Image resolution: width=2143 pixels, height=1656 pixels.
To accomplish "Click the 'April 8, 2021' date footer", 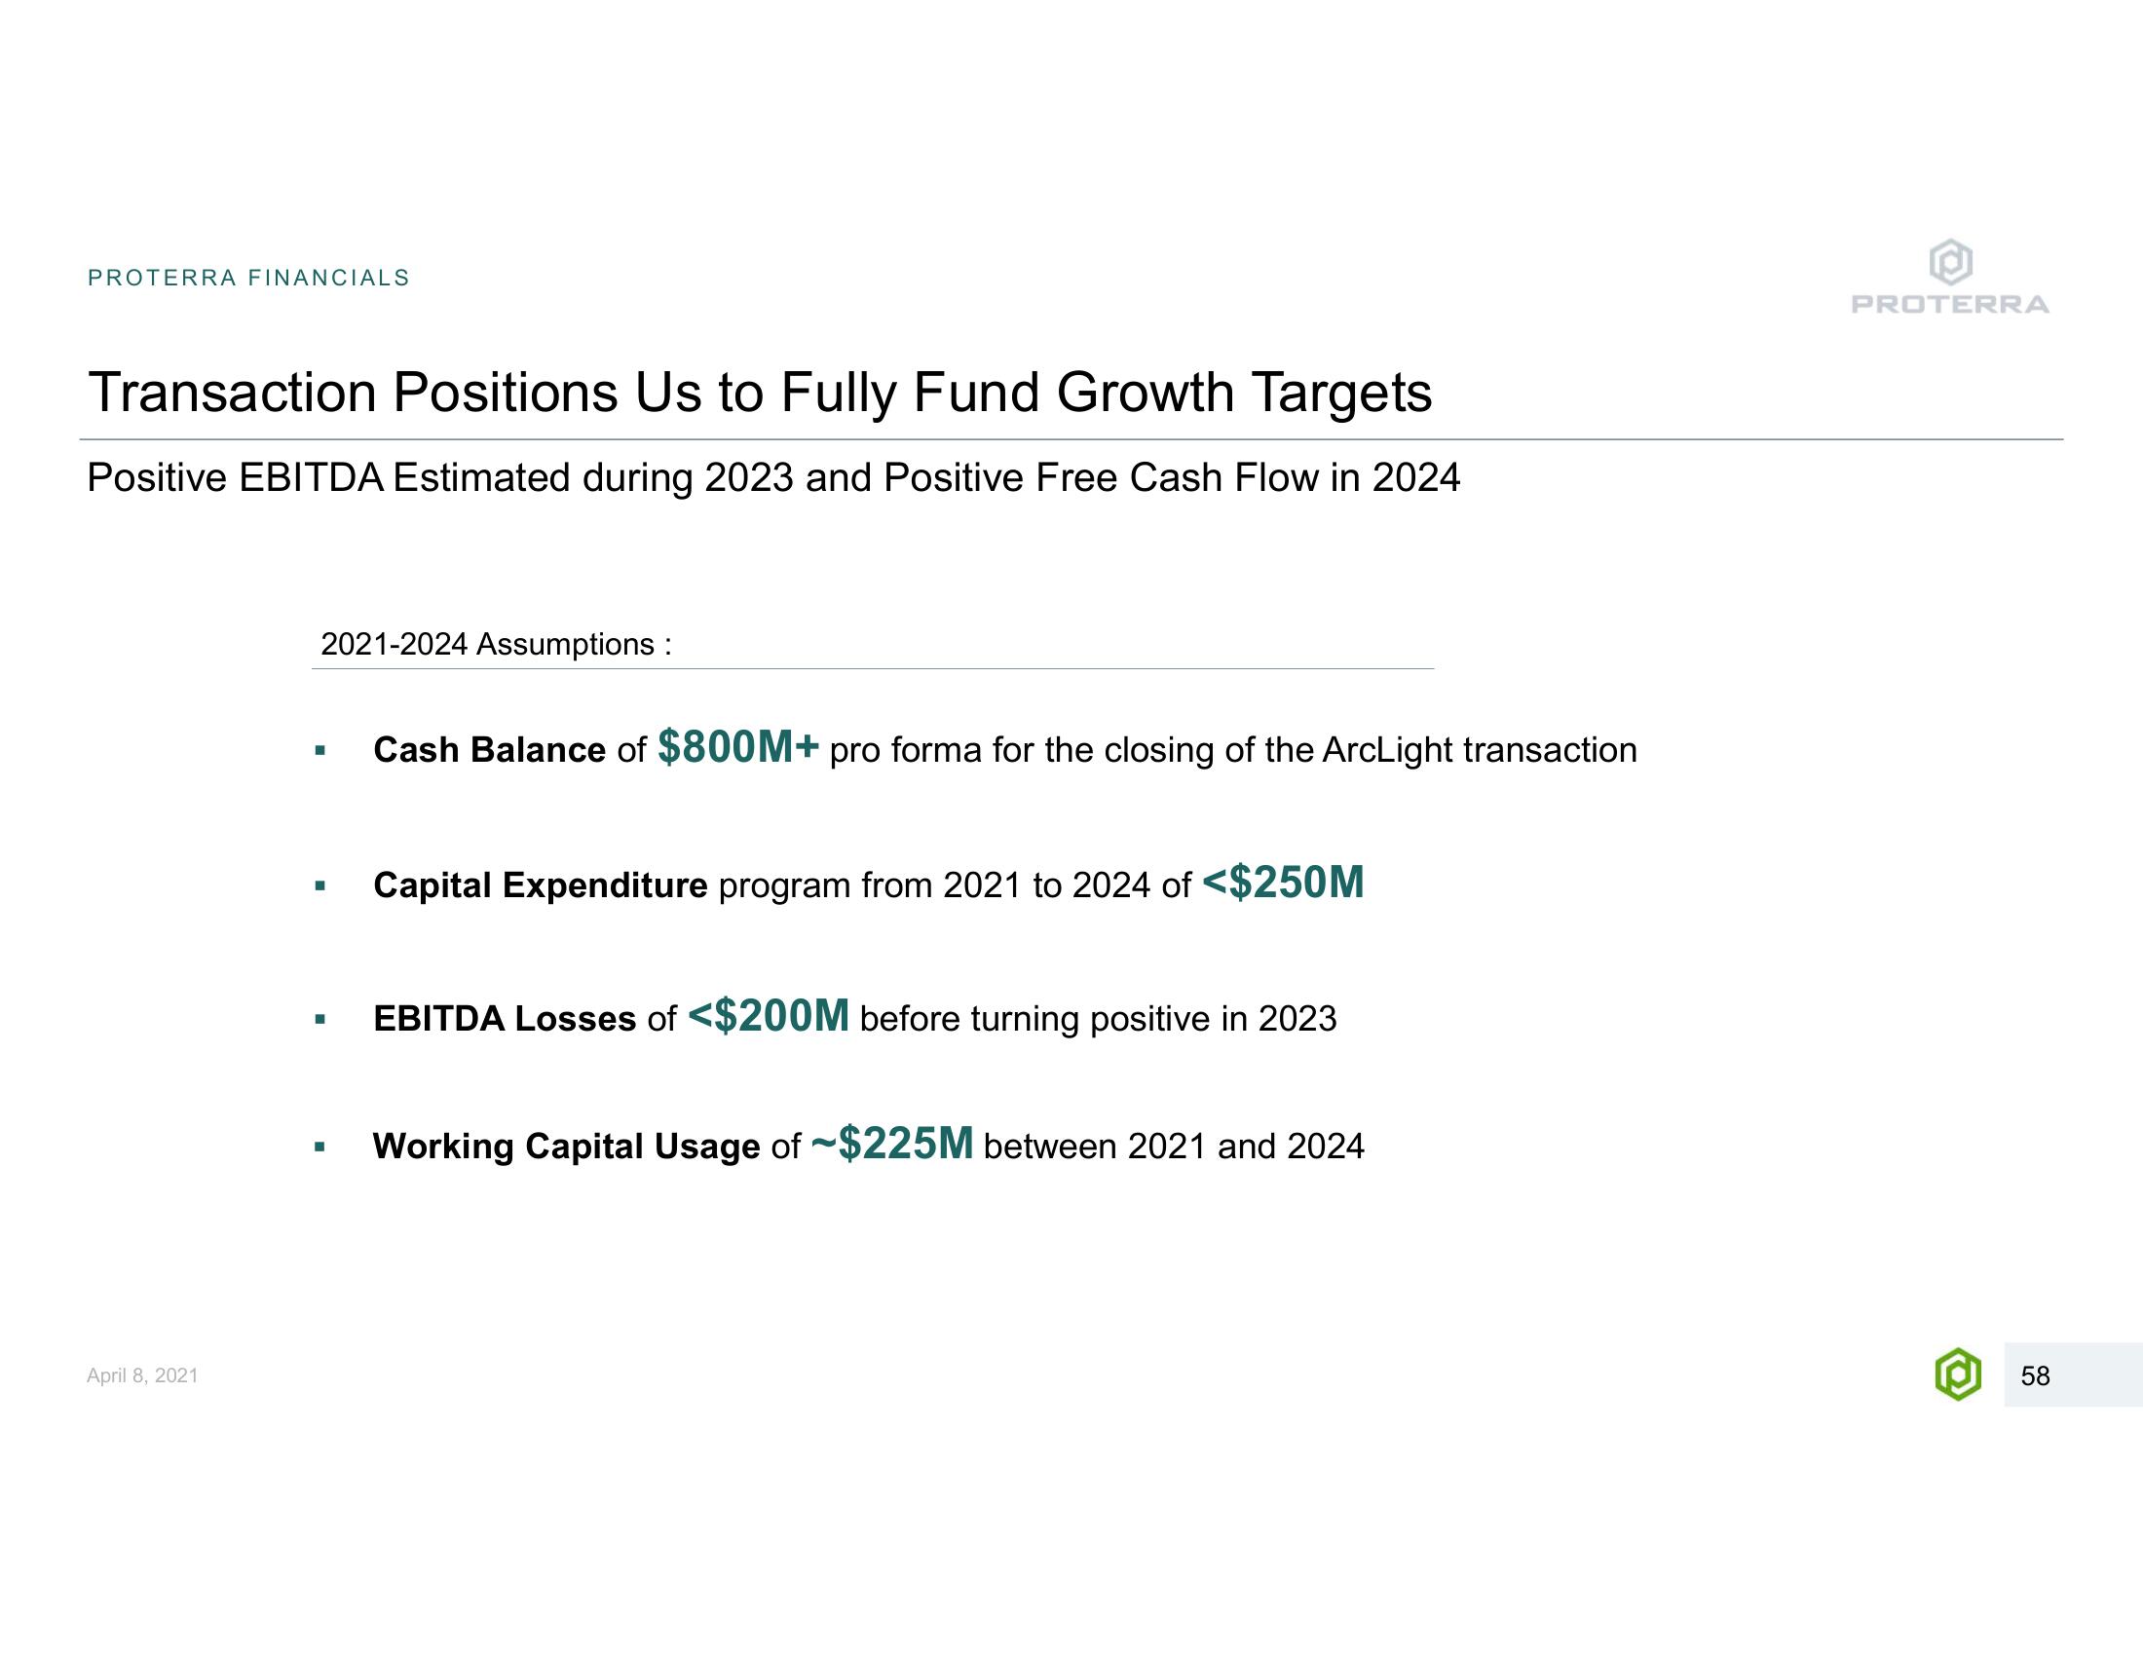I will pyautogui.click(x=142, y=1375).
